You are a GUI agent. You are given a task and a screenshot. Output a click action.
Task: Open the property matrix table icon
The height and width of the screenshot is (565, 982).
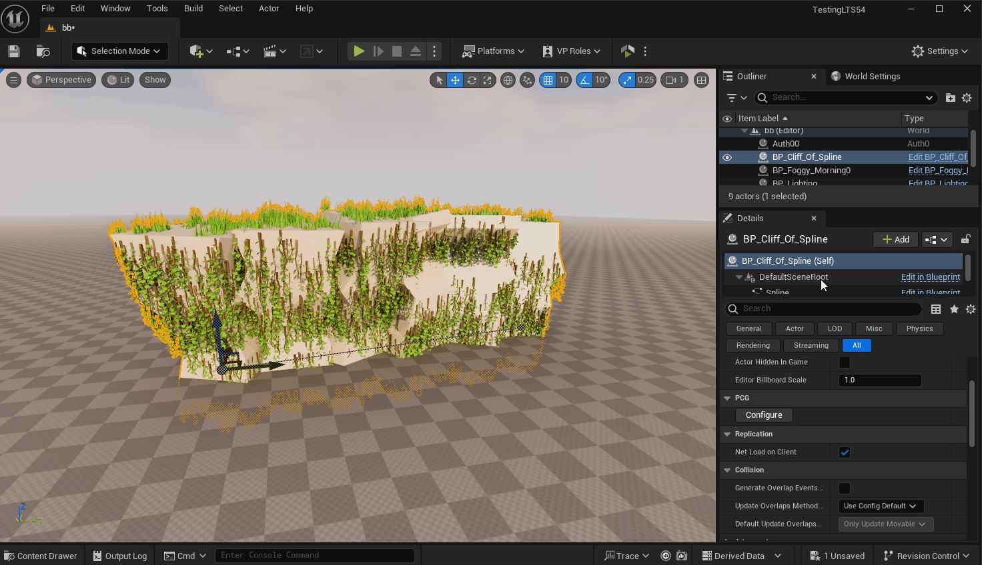(x=936, y=309)
